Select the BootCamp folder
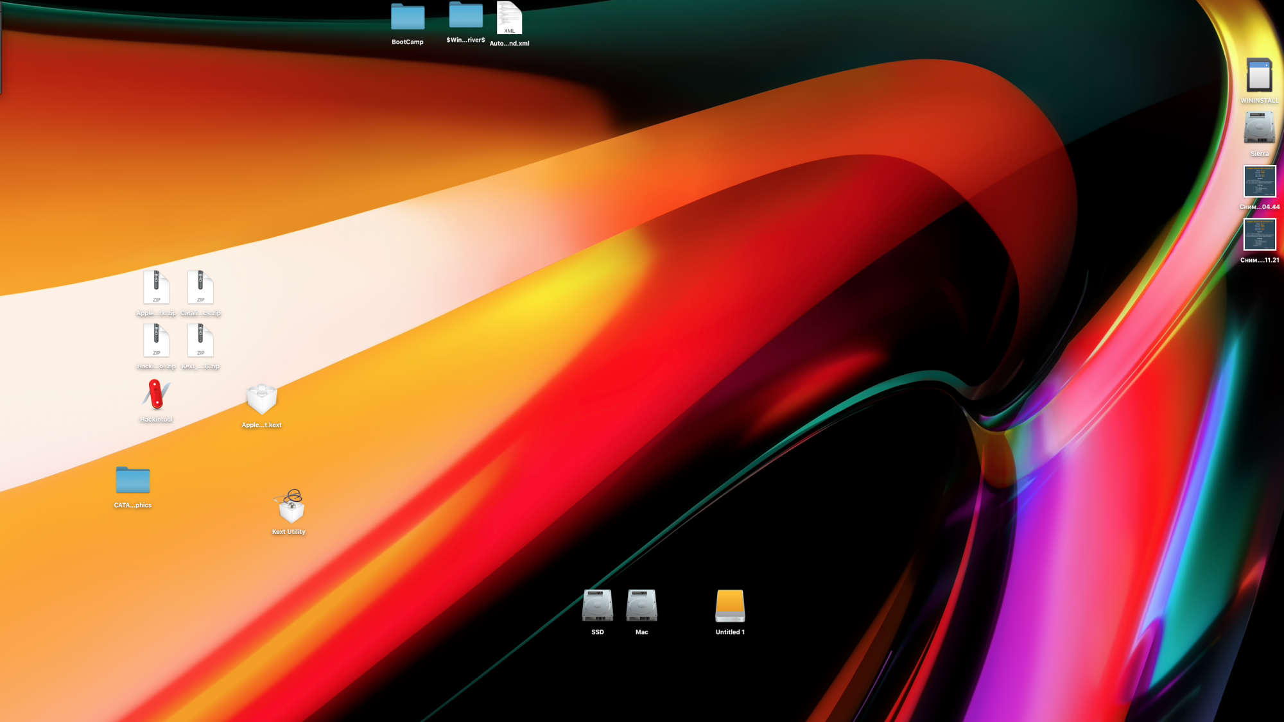This screenshot has height=722, width=1284. 408,18
